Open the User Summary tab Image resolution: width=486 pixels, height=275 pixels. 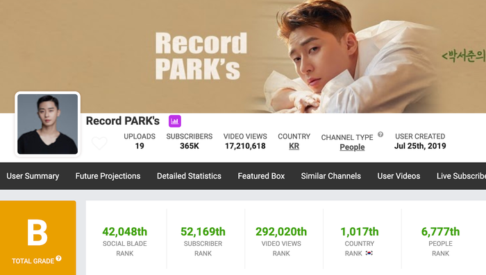pyautogui.click(x=33, y=176)
